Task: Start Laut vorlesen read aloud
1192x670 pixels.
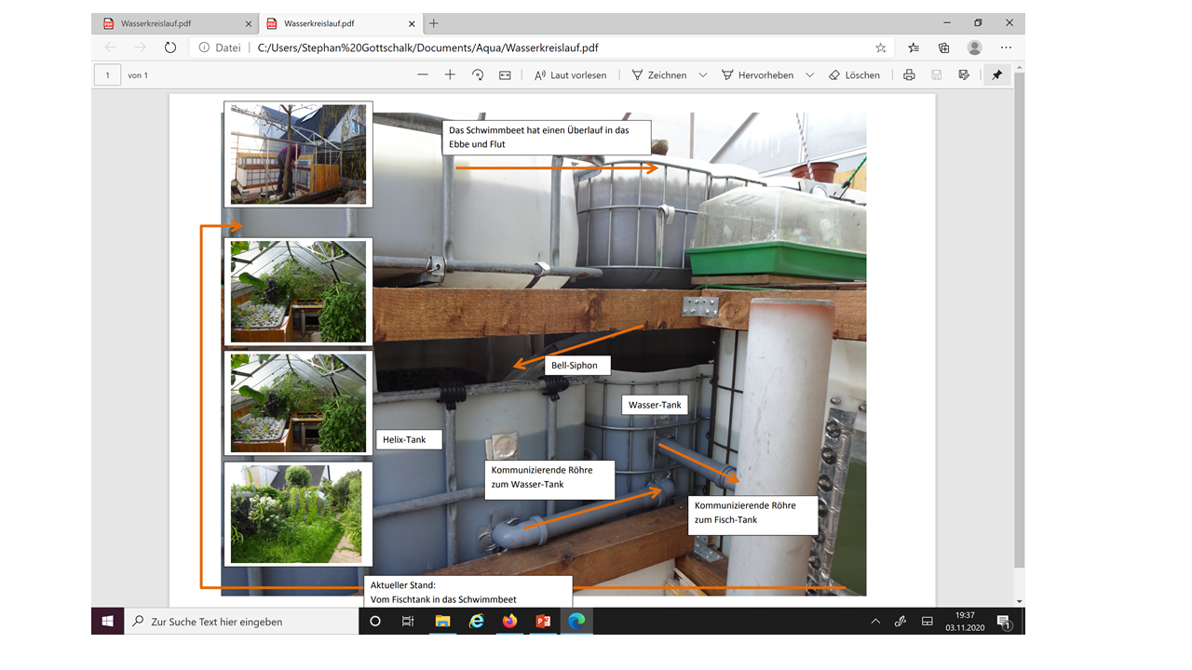Action: (570, 75)
